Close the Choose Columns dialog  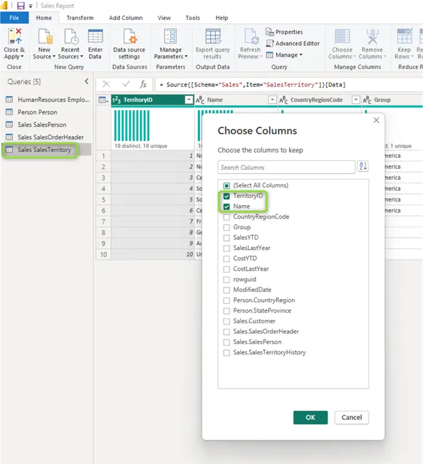tap(376, 120)
